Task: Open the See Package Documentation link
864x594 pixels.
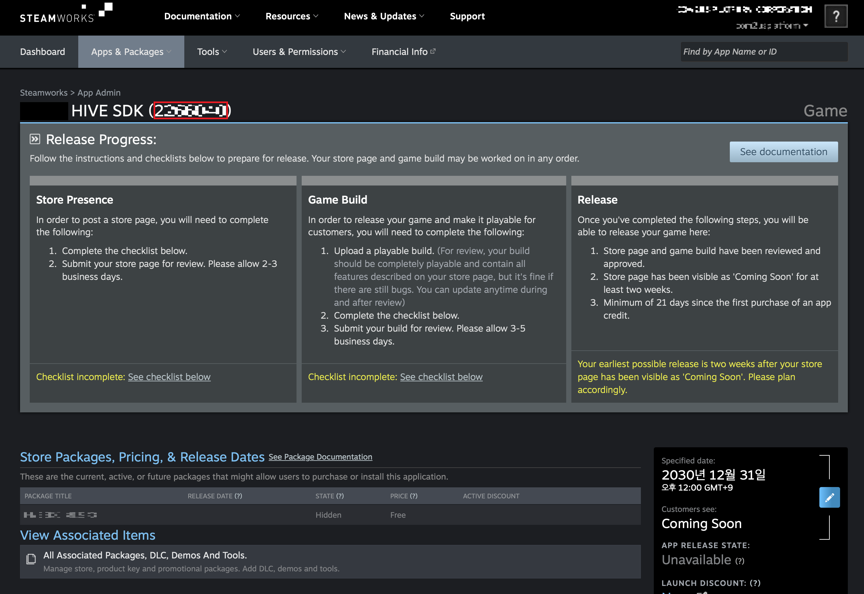Action: tap(320, 457)
